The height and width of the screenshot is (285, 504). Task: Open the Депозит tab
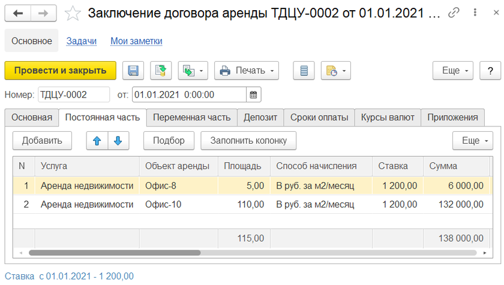pos(260,117)
